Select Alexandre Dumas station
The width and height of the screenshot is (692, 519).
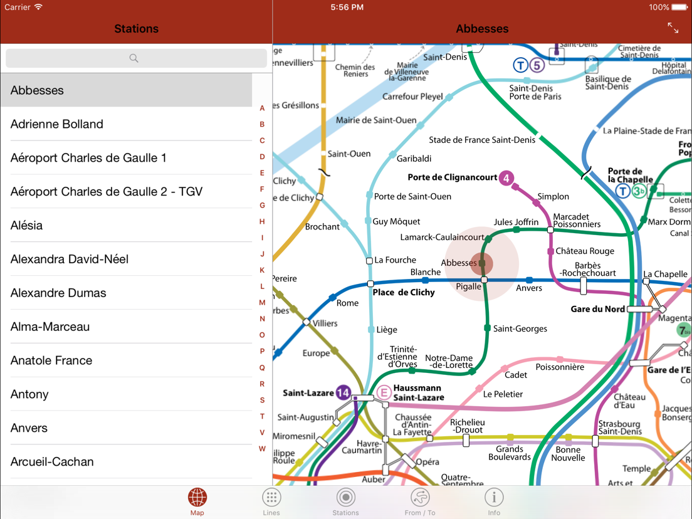(x=127, y=293)
